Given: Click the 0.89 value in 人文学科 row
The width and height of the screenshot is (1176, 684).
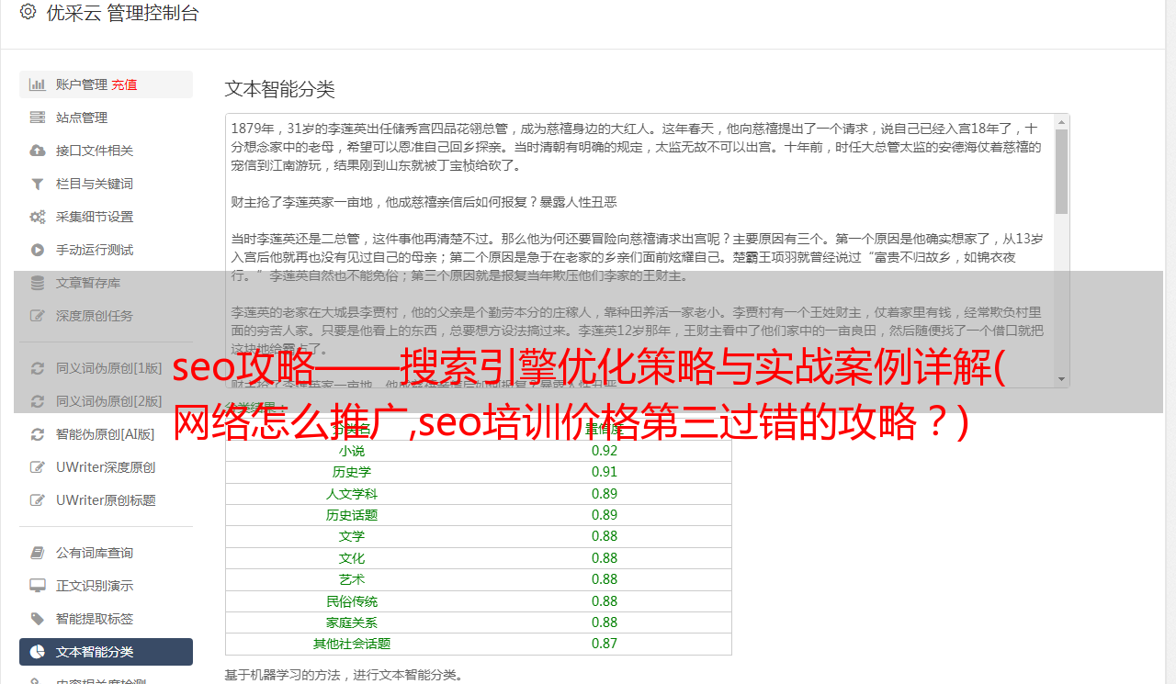Looking at the screenshot, I should [605, 494].
